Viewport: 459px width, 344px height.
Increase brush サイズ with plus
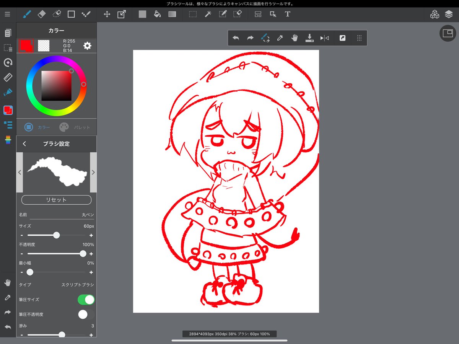coord(91,235)
